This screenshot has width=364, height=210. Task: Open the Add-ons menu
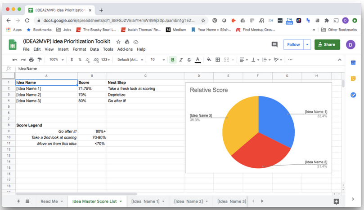[125, 49]
